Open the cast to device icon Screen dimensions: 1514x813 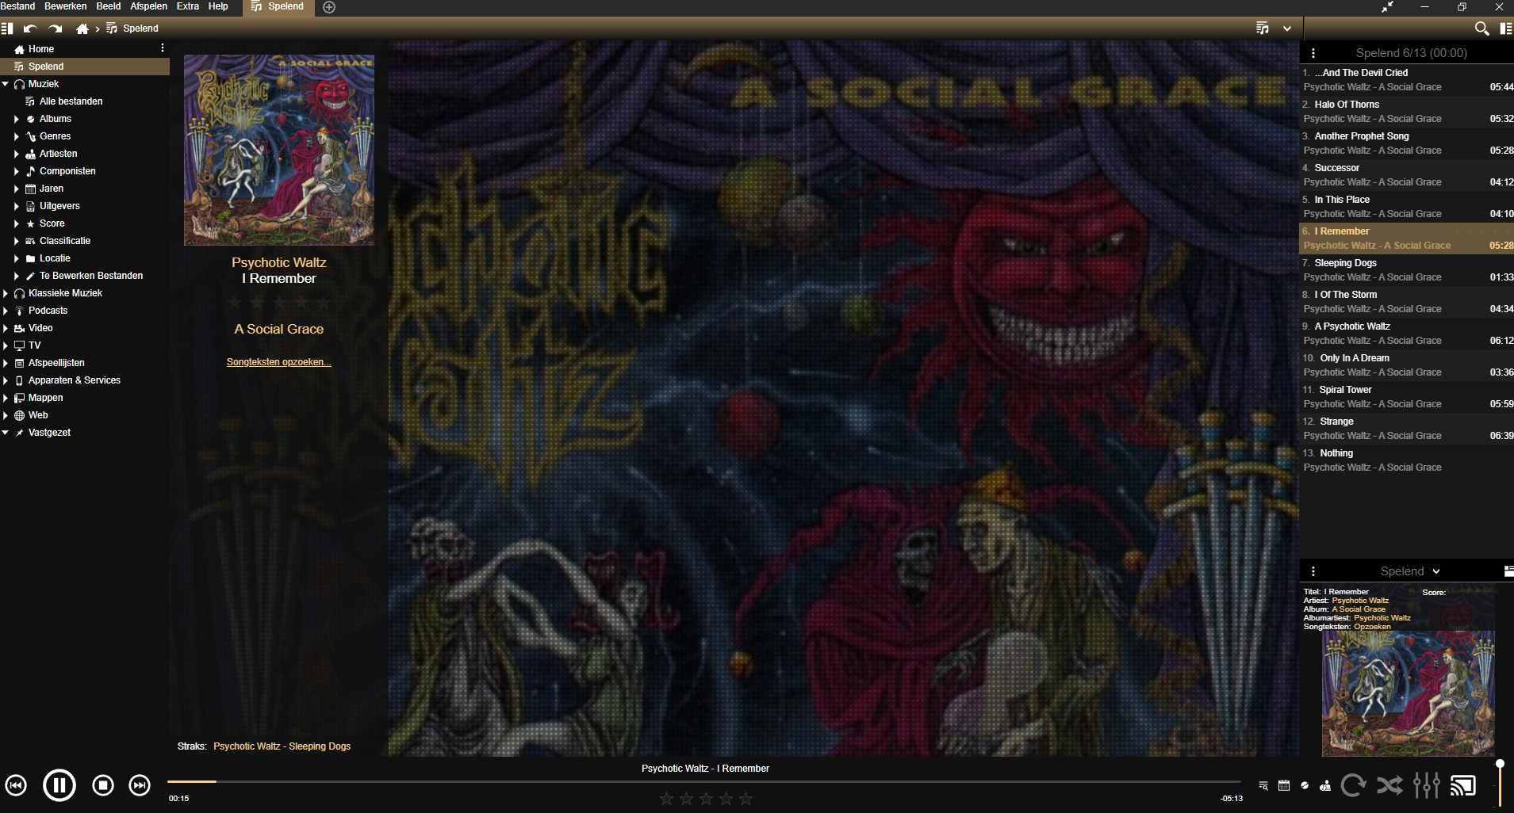(x=1463, y=785)
